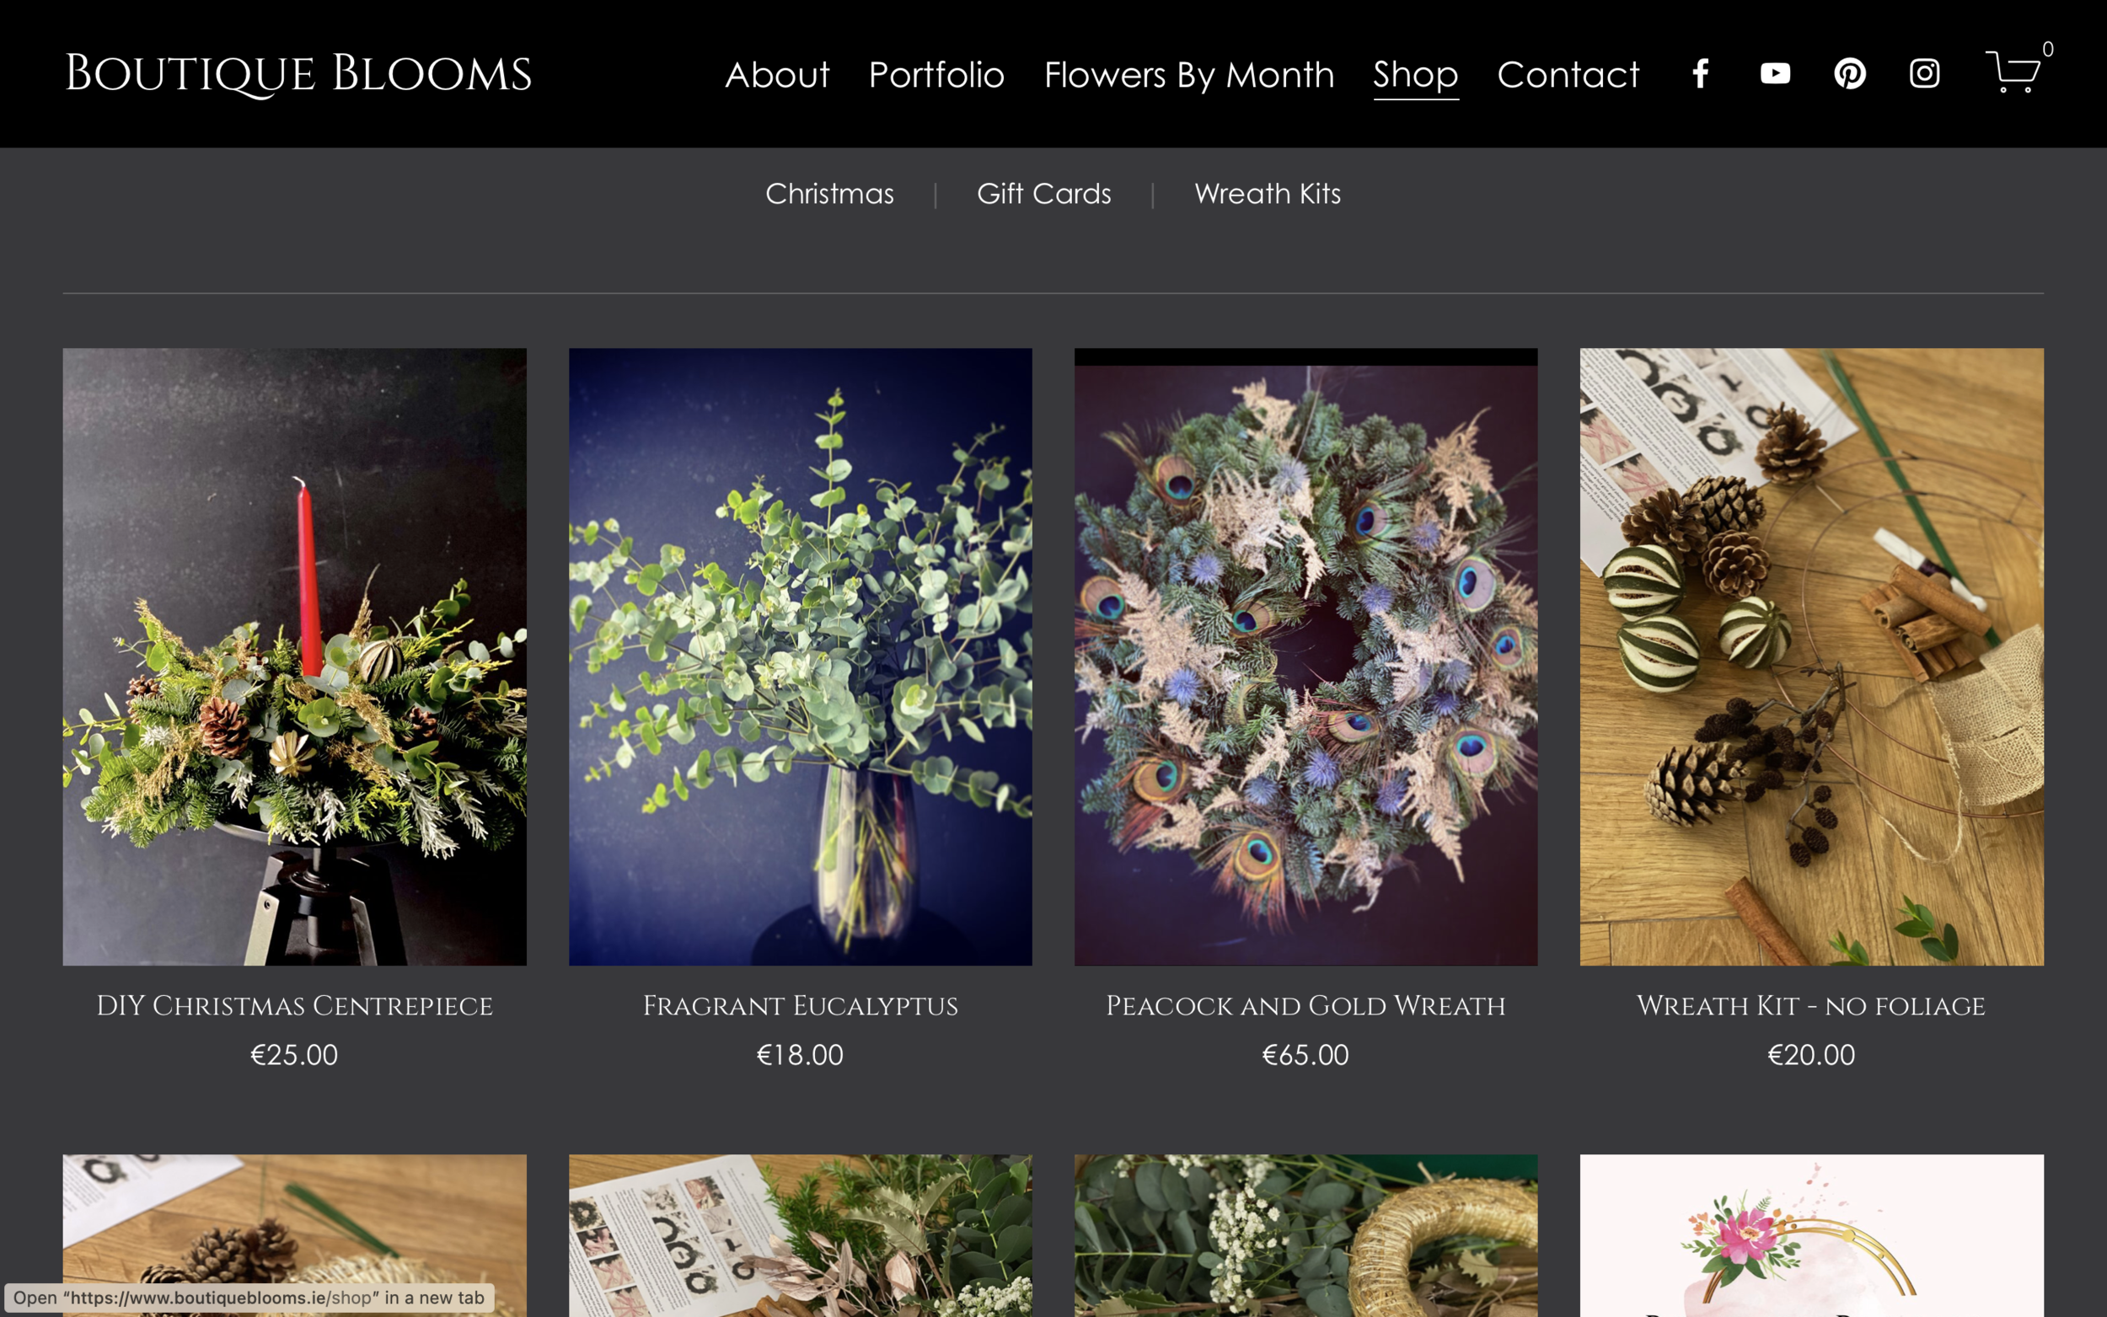Open Fragrant Eucalyptus product image
This screenshot has height=1317, width=2107.
tap(800, 656)
